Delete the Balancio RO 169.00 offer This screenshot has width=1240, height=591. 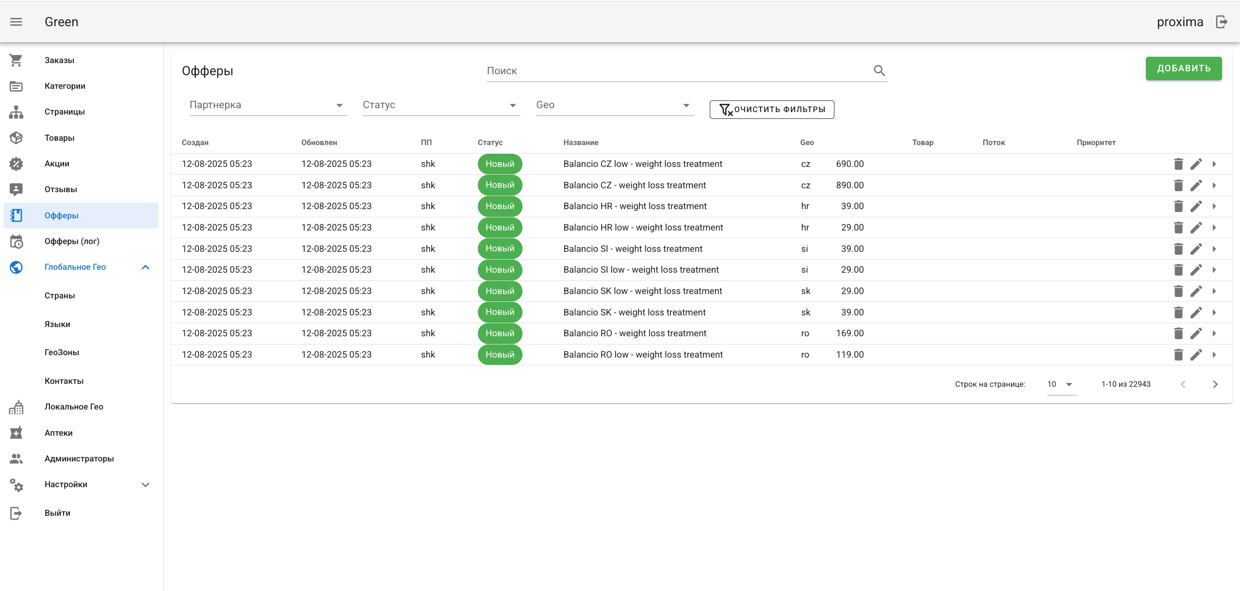coord(1178,333)
